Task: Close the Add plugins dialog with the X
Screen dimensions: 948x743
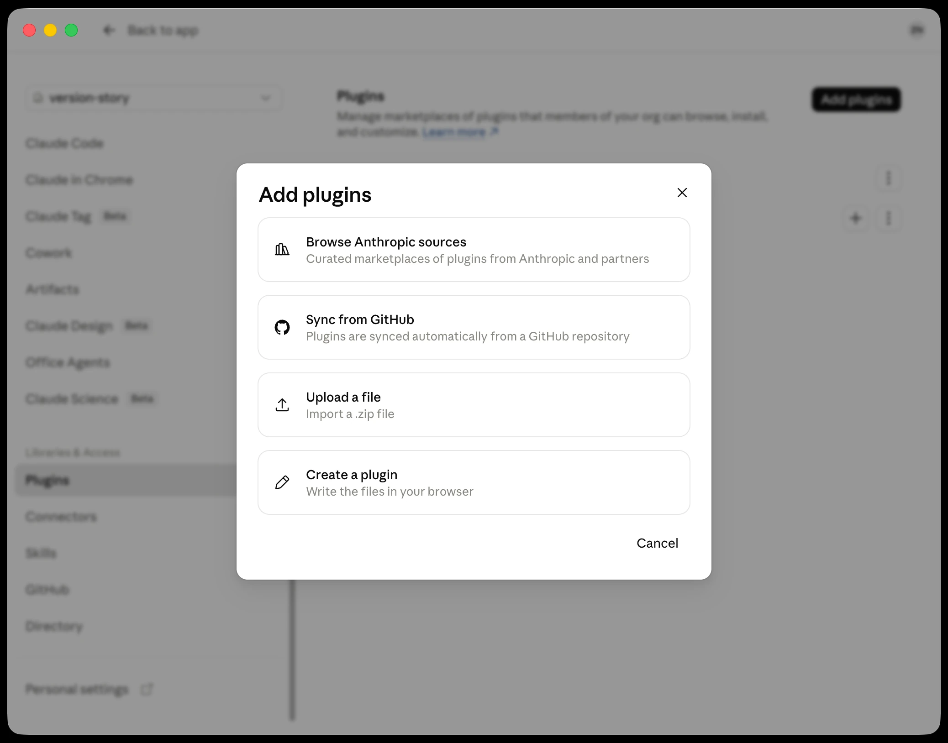Action: (x=682, y=193)
